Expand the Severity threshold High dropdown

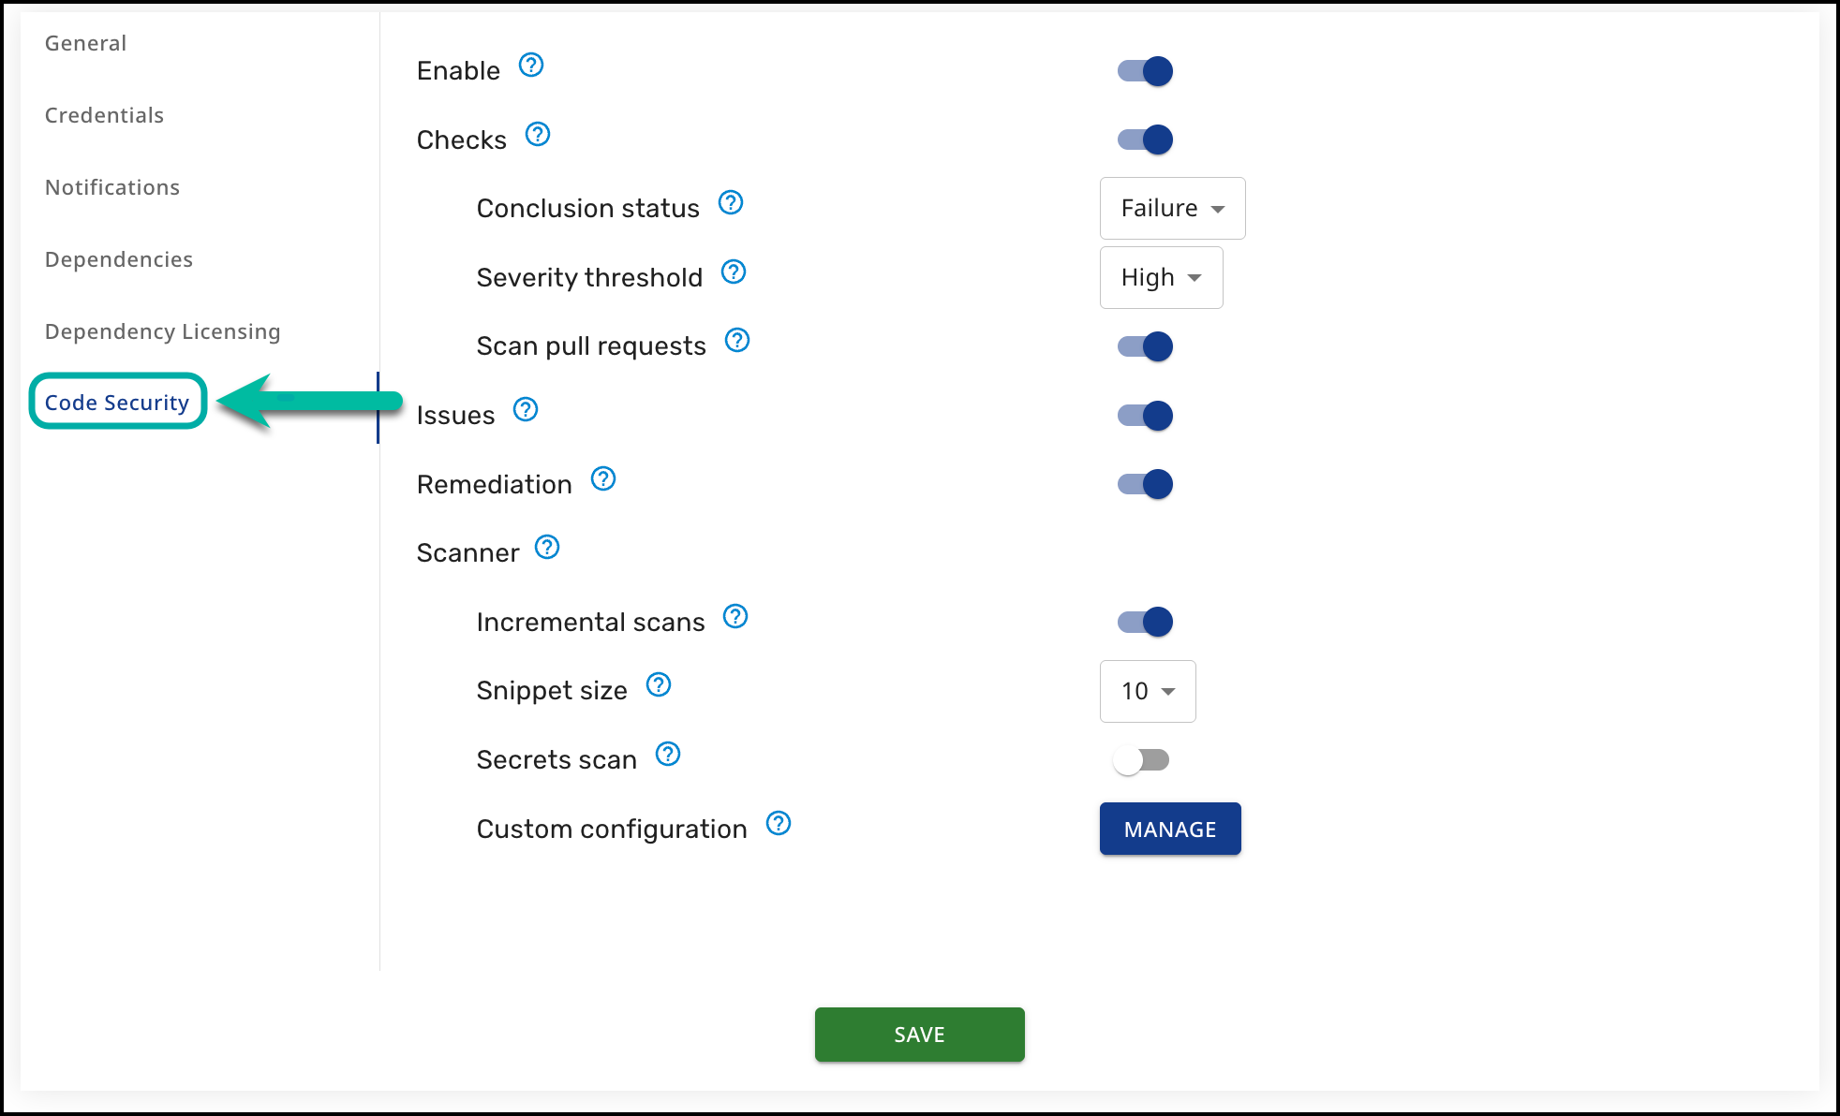click(x=1161, y=277)
